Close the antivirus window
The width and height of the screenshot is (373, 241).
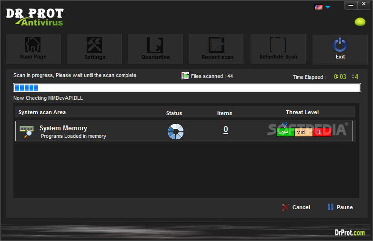click(x=364, y=4)
